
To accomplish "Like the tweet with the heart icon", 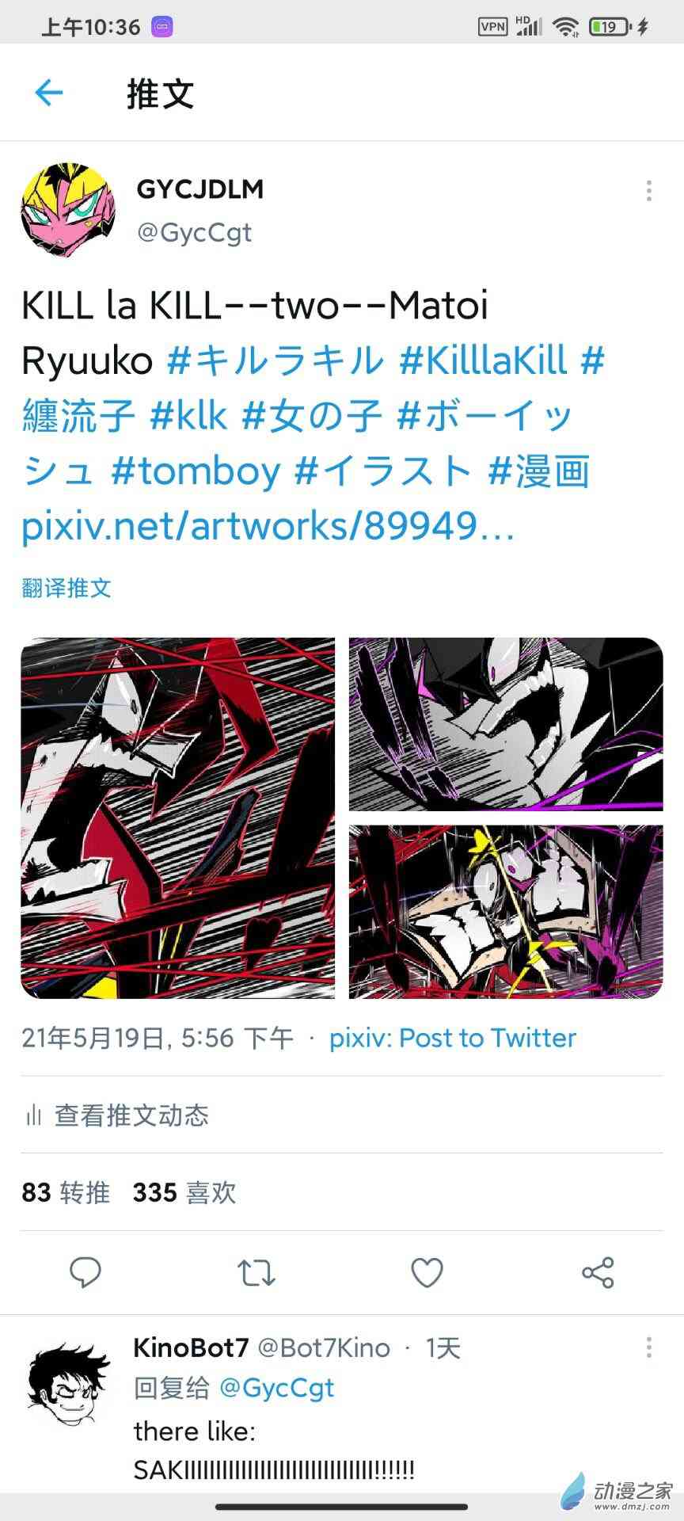I will (427, 1272).
